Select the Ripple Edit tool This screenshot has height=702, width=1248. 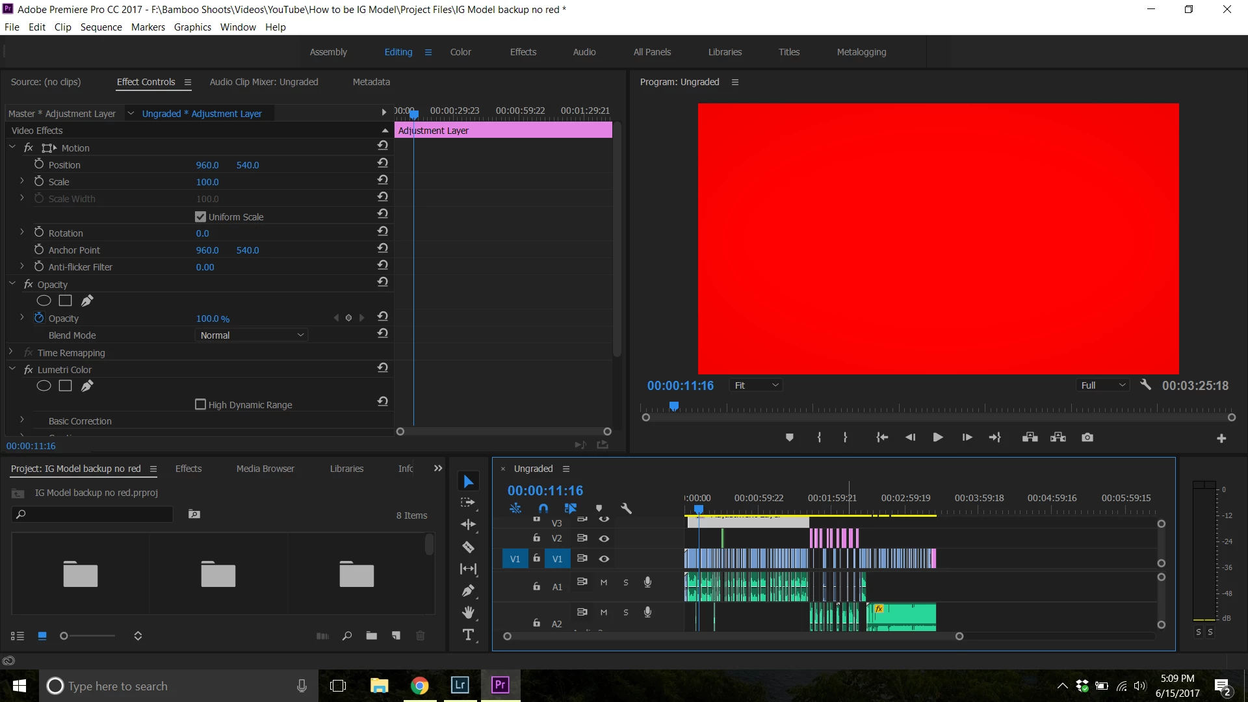468,525
